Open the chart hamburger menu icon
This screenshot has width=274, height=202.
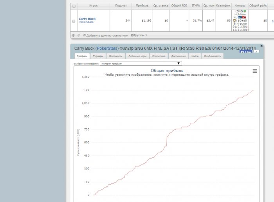click(x=255, y=71)
